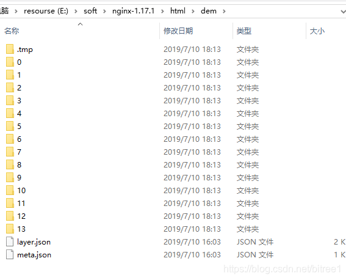The image size is (346, 280).
Task: Click JSON 文件 type of layer.json
Action: pyautogui.click(x=255, y=241)
